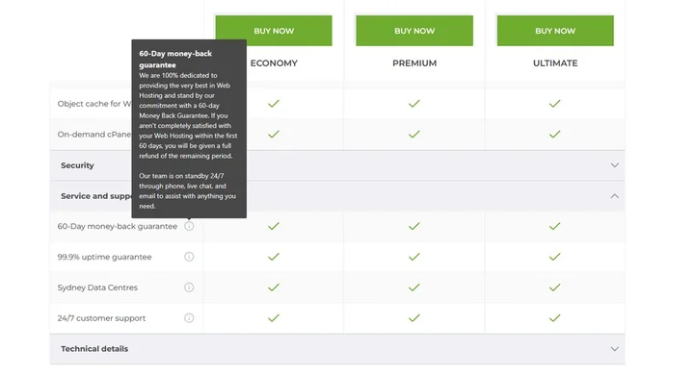This screenshot has height=375, width=694.
Task: Open the Sydney Data Centres info icon
Action: 189,287
